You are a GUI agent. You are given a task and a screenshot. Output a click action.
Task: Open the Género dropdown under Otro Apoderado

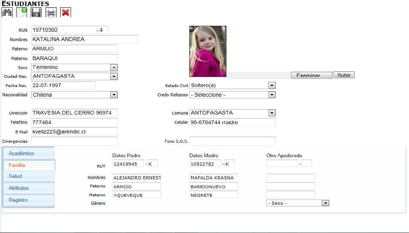pos(325,203)
